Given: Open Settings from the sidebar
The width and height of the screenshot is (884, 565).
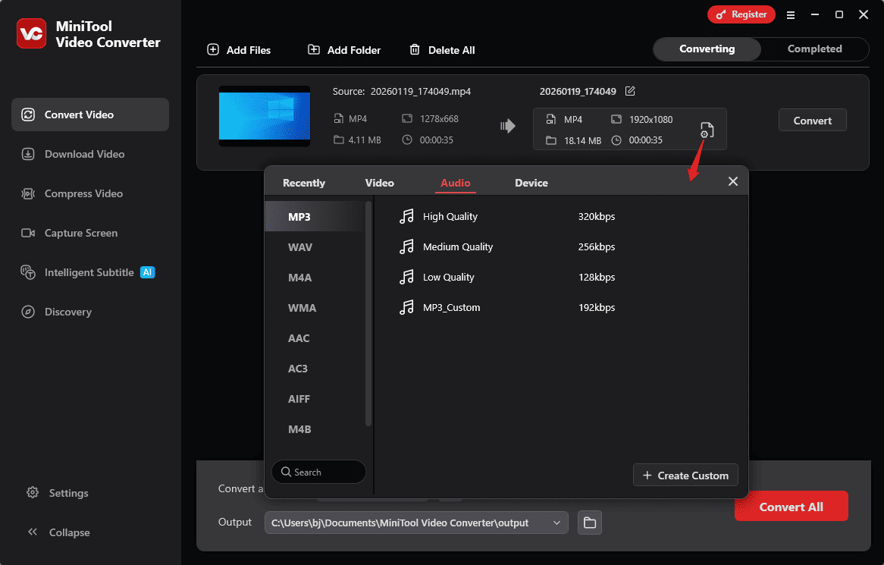Looking at the screenshot, I should (x=33, y=493).
